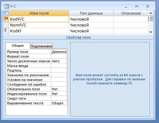Open data type Числовой for NomP/C
This screenshot has height=123, width=159.
(91, 25)
